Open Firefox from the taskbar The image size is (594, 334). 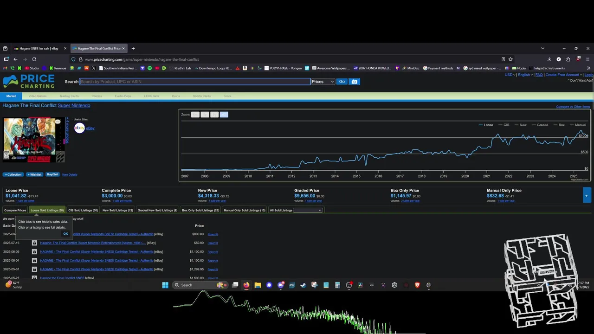pyautogui.click(x=246, y=285)
